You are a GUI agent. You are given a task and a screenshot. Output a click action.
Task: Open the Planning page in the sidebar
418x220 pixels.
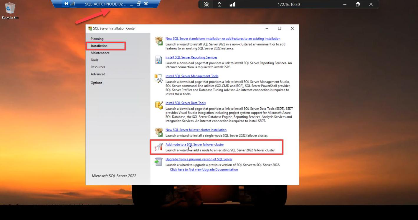[97, 39]
